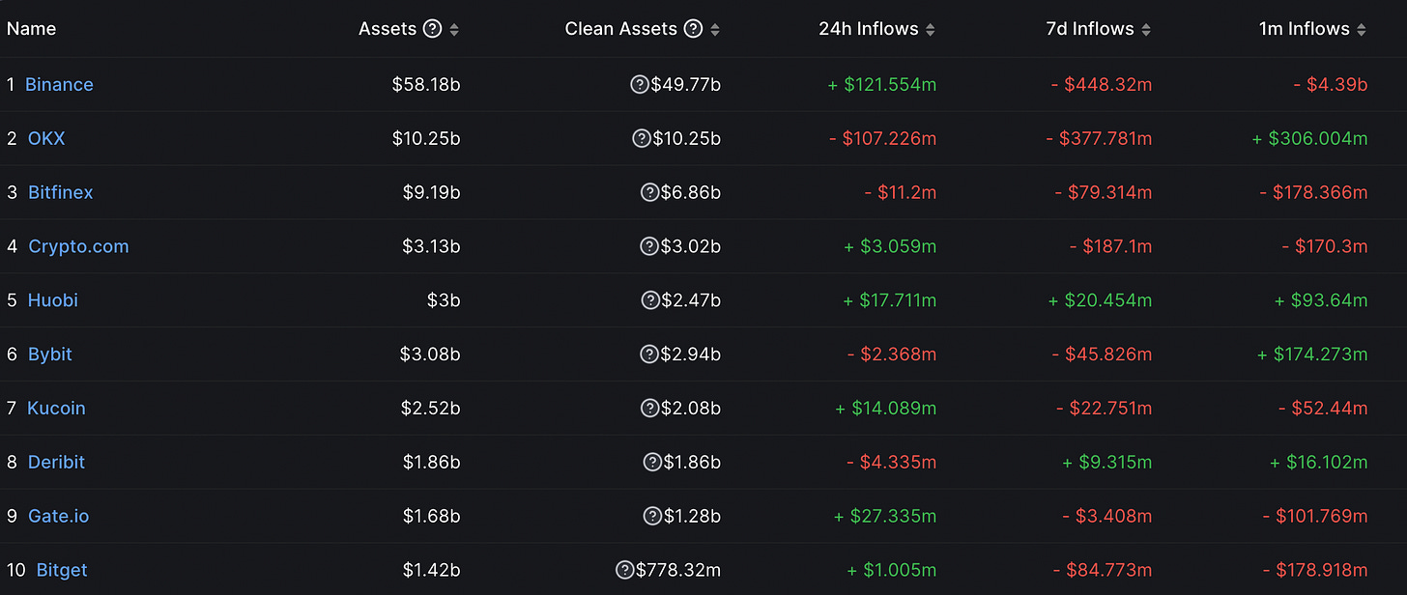Screen dimensions: 1407x595
Task: Select Huobi 7d inflow + $20.454m
Action: point(1101,300)
